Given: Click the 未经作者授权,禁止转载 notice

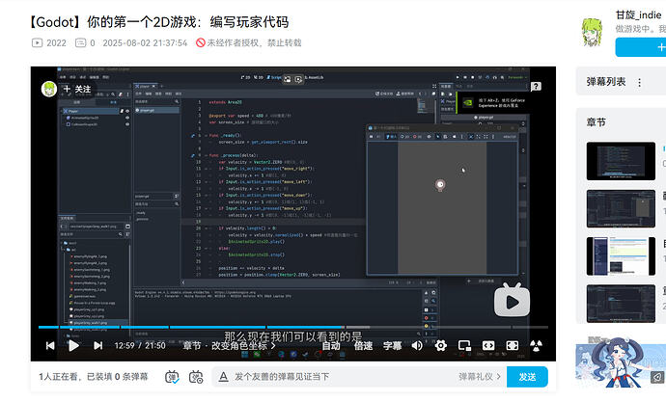Looking at the screenshot, I should coord(248,42).
